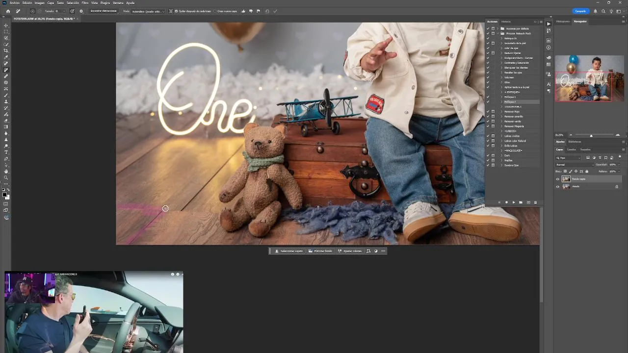This screenshot has height=353, width=628.
Task: Switch to the Canales tab
Action: pyautogui.click(x=572, y=150)
